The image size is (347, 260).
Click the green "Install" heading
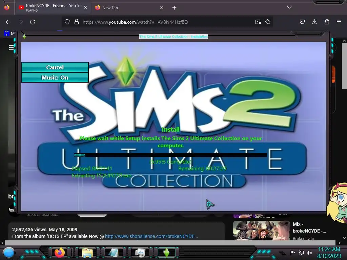pyautogui.click(x=170, y=130)
